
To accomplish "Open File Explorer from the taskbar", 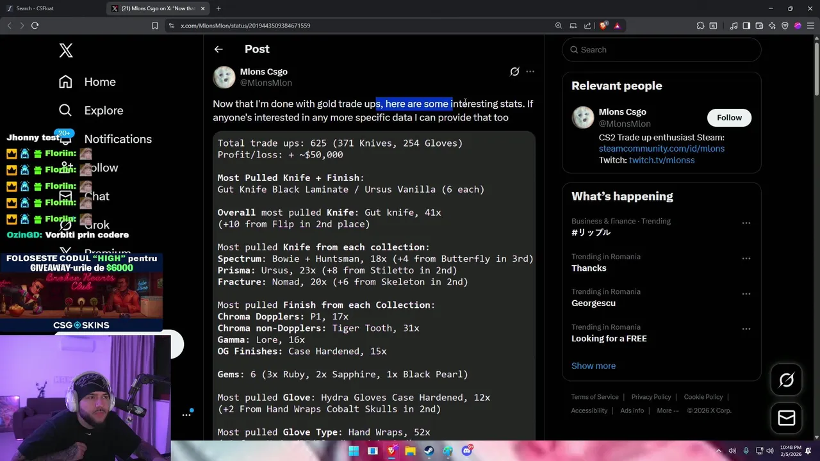I will (410, 451).
